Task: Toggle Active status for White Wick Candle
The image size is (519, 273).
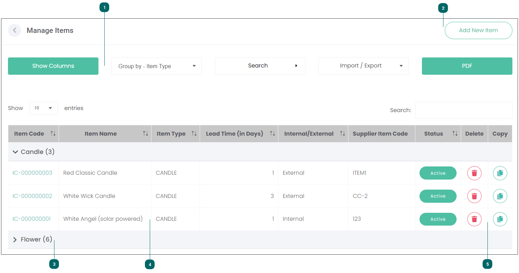Action: click(438, 196)
